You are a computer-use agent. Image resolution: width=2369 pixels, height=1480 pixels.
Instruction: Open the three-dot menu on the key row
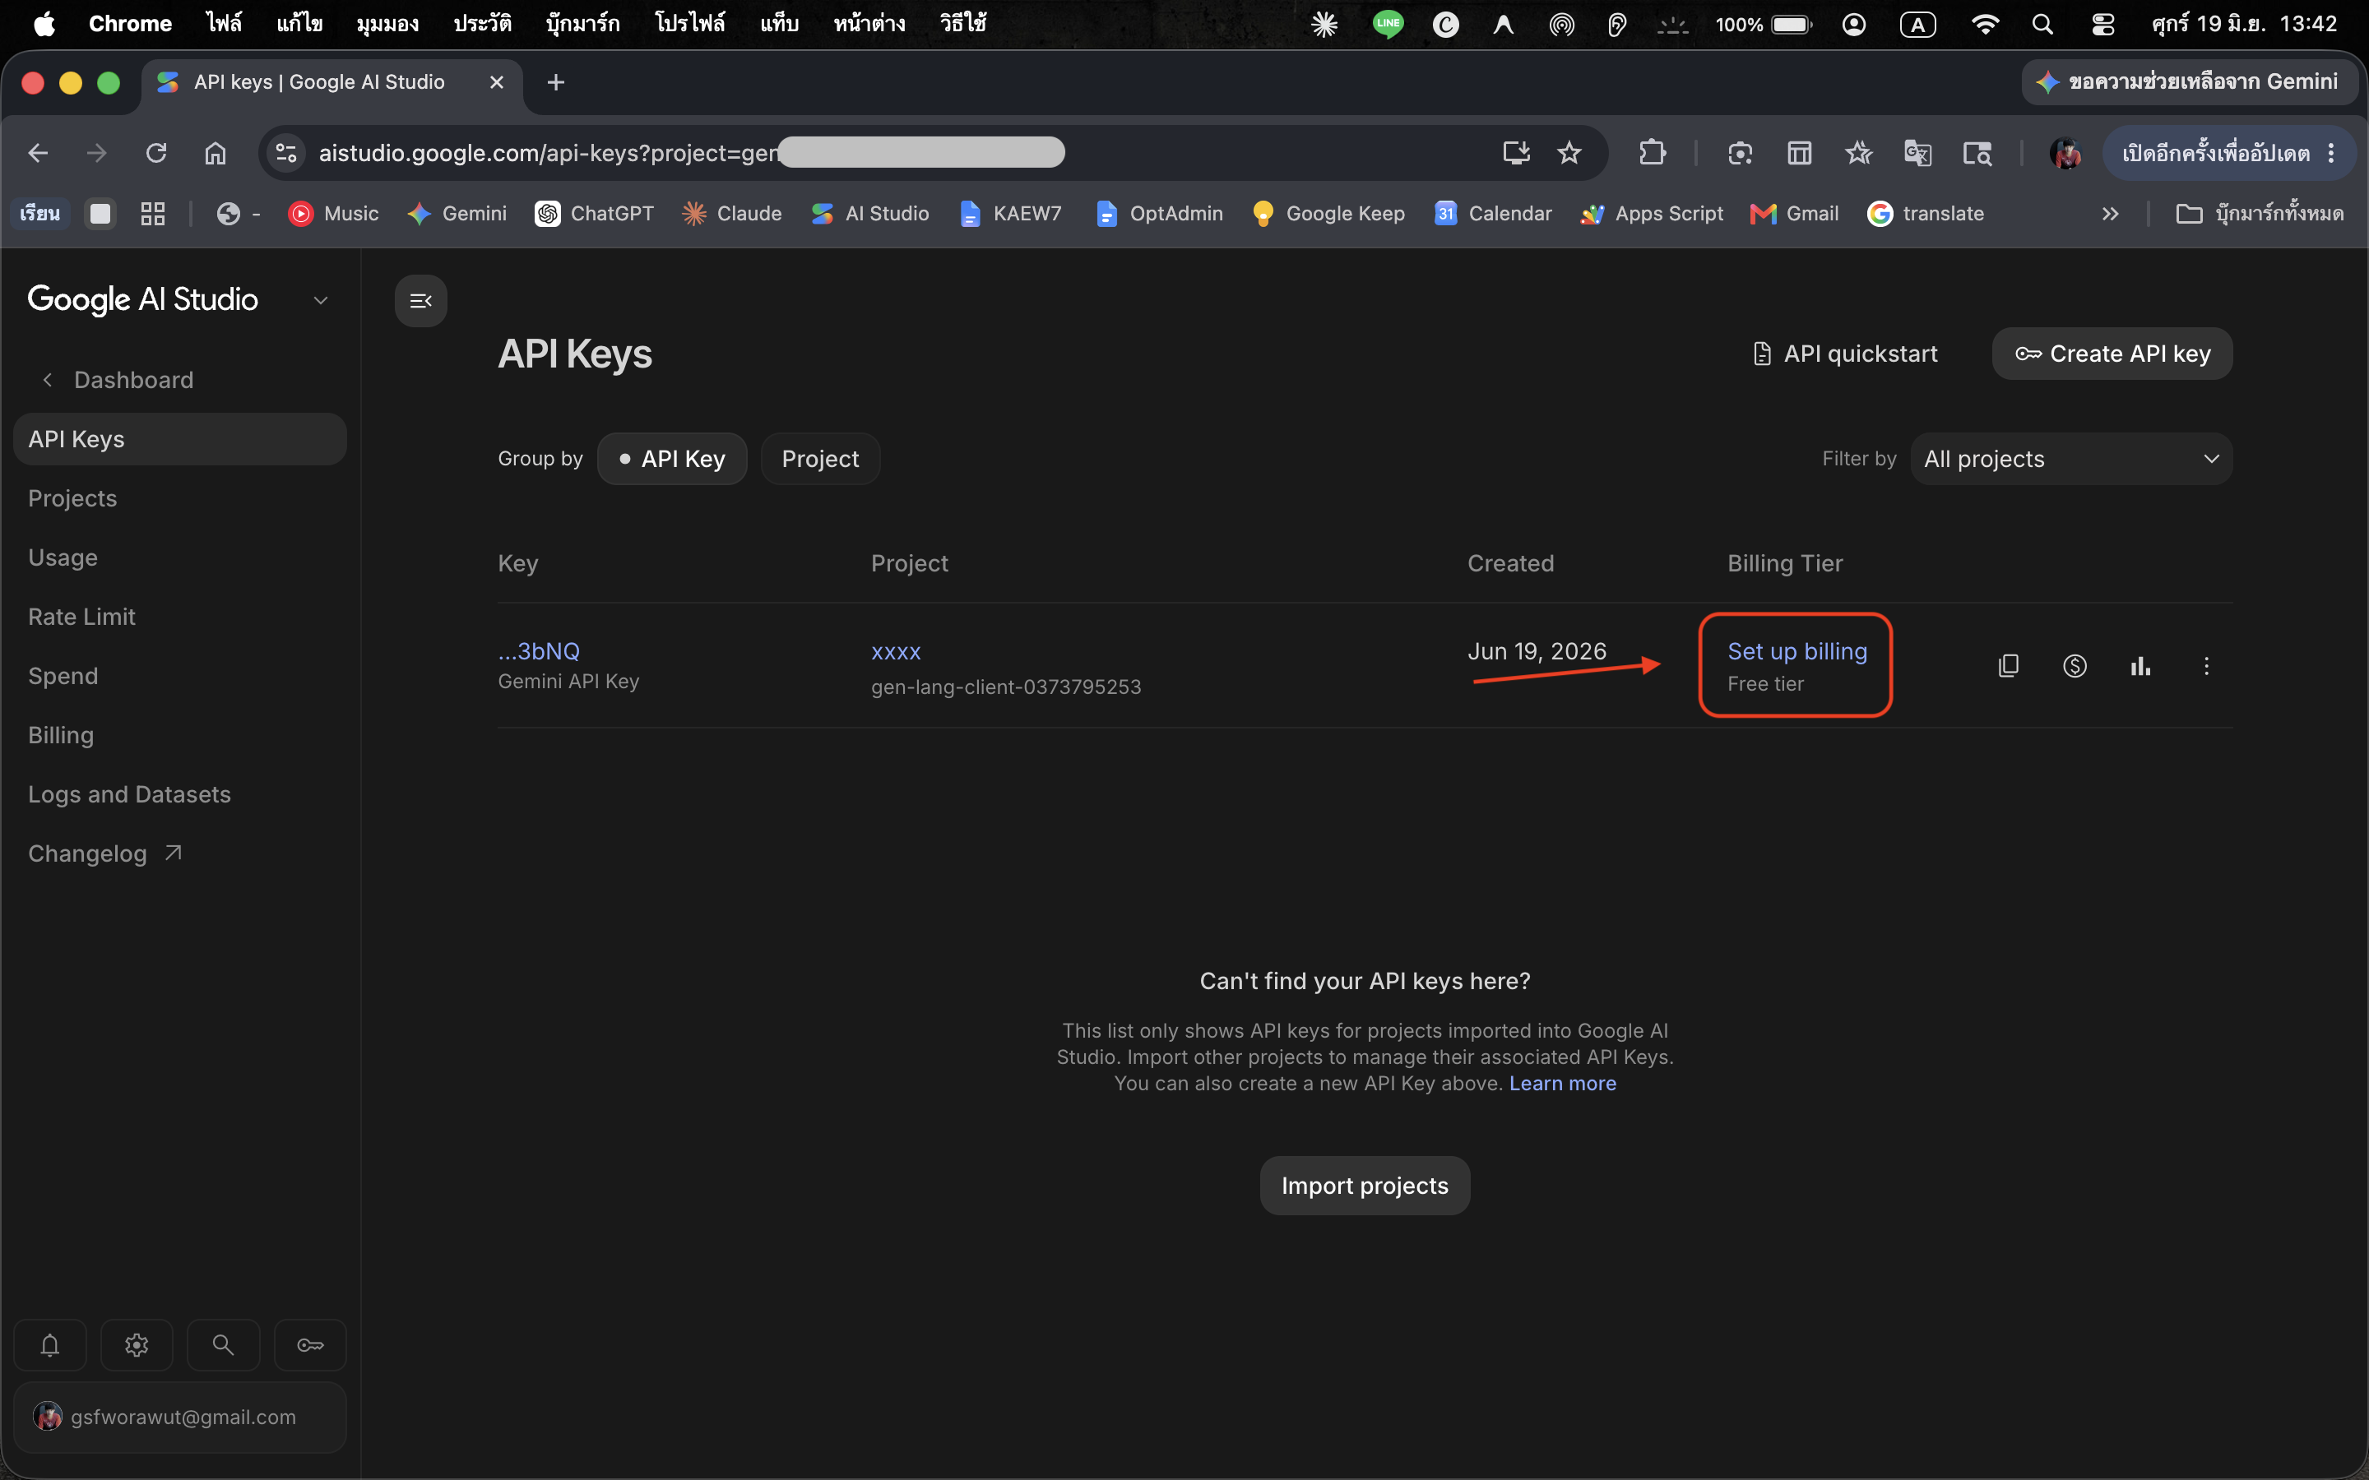point(2206,666)
